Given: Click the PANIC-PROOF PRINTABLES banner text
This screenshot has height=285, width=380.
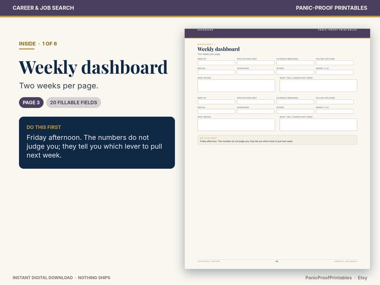Looking at the screenshot, I should (331, 8).
